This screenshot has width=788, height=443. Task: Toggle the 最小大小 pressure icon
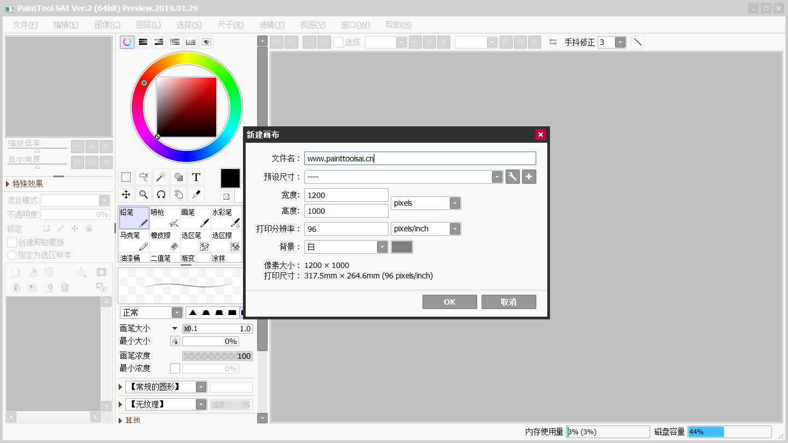(175, 341)
